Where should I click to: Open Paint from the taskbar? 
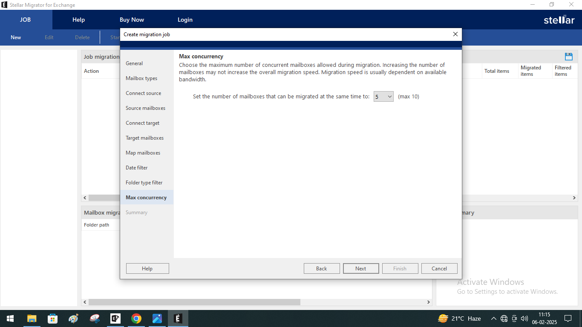tap(73, 318)
